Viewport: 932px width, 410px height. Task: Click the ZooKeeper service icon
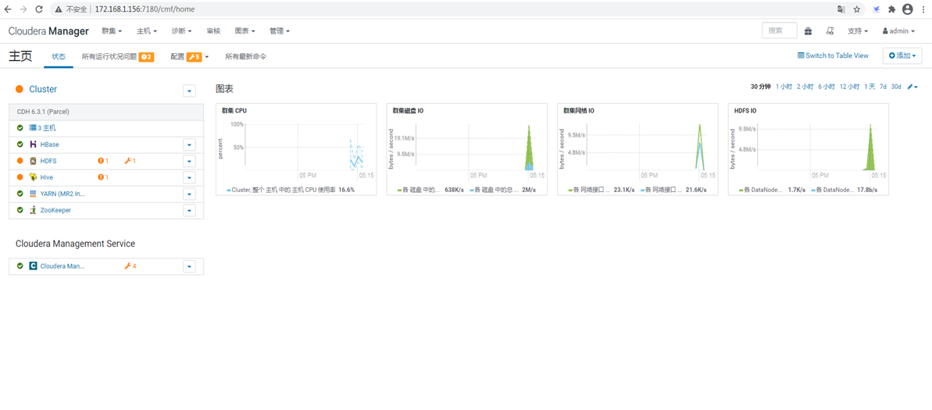(x=34, y=210)
